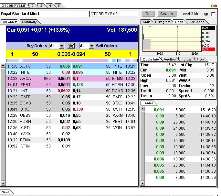Click the trade at 14:34:18 for 0,085
The width and height of the screenshot is (221, 196).
click(x=181, y=165)
